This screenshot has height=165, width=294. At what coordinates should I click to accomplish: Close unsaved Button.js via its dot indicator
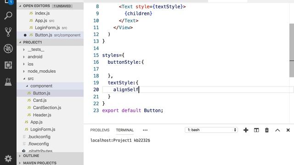click(25, 35)
